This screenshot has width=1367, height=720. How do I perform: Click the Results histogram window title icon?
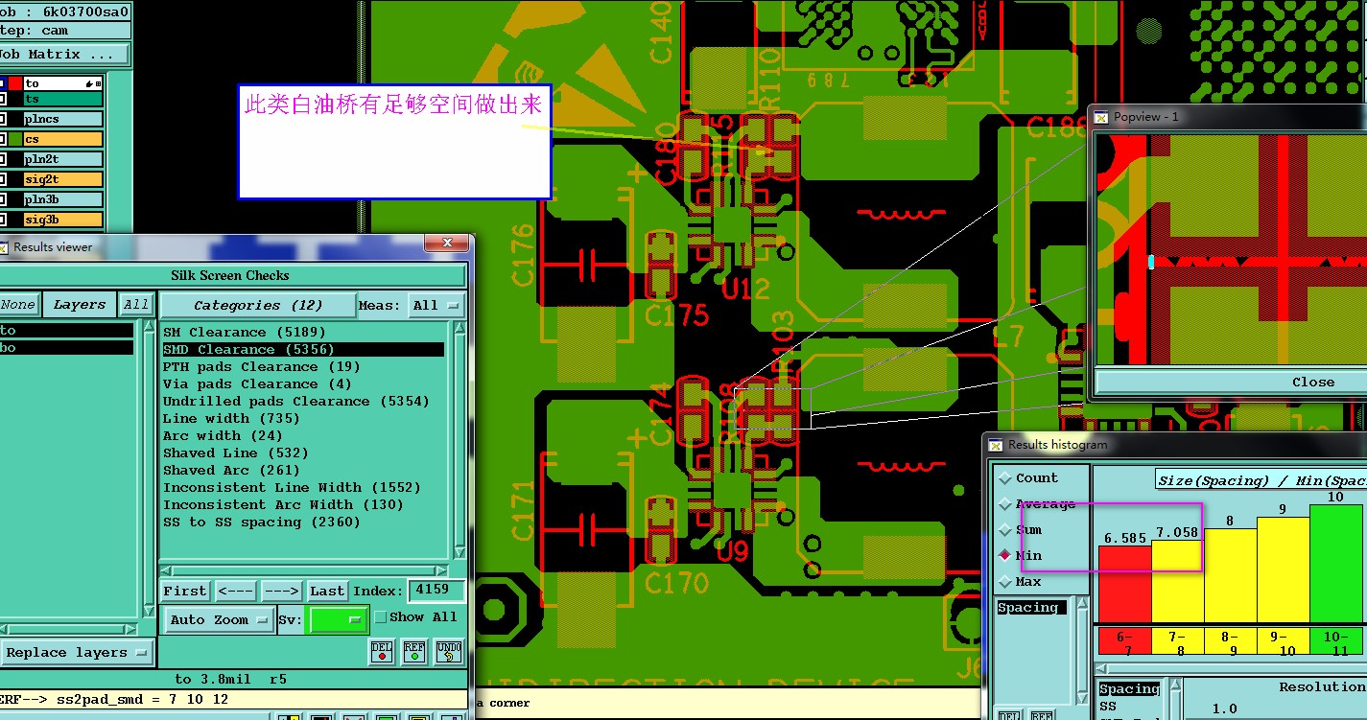pos(997,445)
